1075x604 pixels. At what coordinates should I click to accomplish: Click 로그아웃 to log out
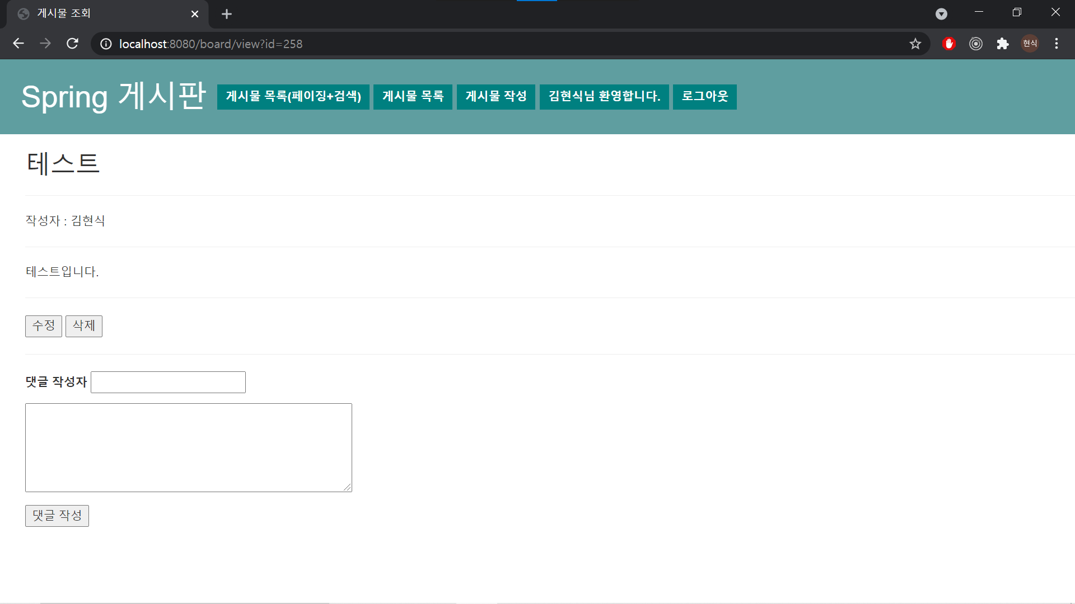pyautogui.click(x=705, y=96)
